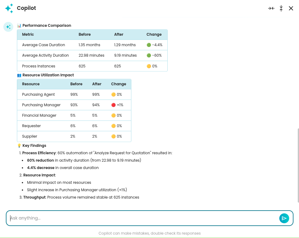This screenshot has height=238, width=299.
Task: Click the Copilot avatar beside the response
Action: pyautogui.click(x=8, y=27)
